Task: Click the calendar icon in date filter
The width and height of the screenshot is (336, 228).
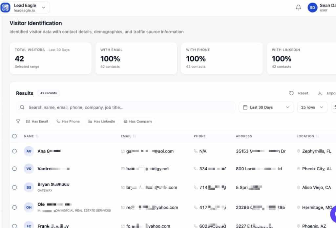Action: pyautogui.click(x=245, y=107)
